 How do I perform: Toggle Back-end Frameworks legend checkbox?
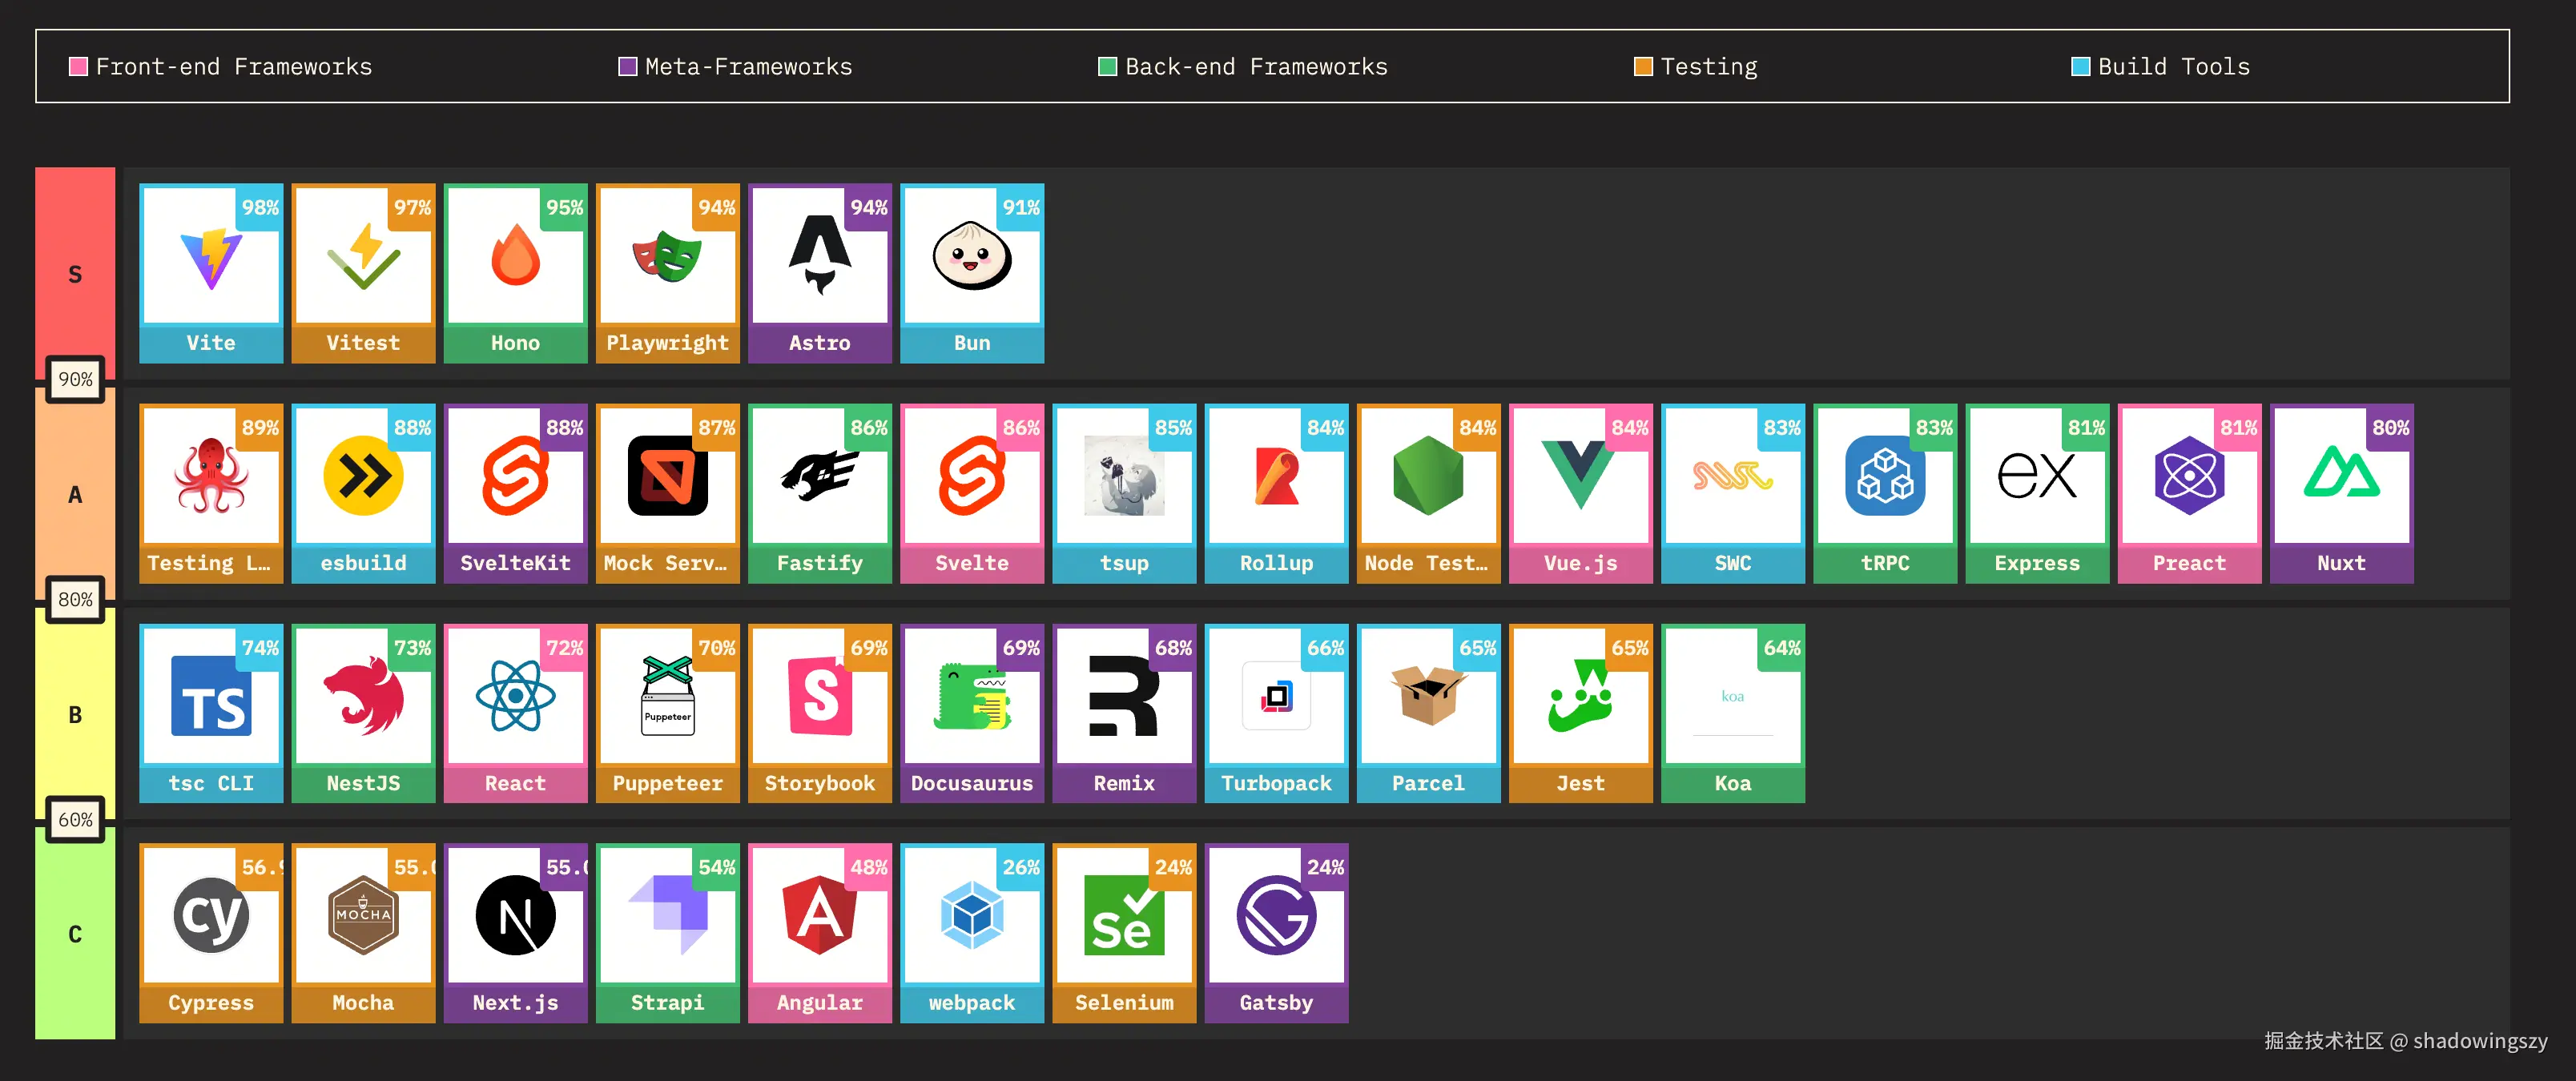(x=1107, y=67)
